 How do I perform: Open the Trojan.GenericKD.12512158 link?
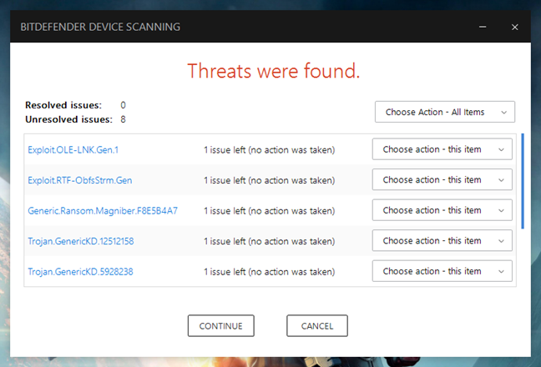pos(81,241)
